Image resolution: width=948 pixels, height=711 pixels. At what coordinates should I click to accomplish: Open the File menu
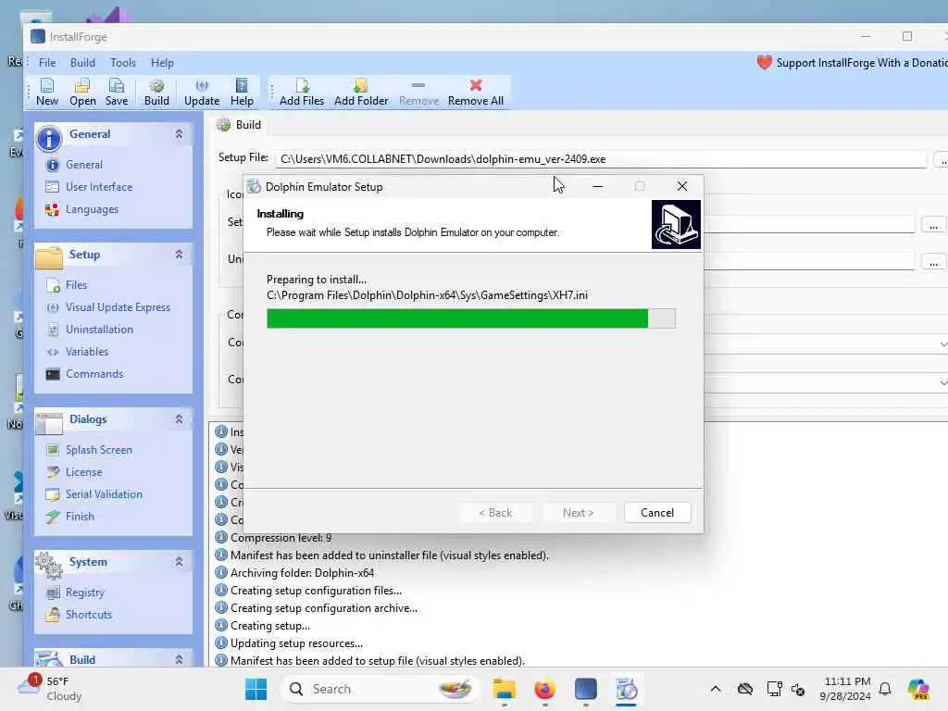click(x=47, y=63)
